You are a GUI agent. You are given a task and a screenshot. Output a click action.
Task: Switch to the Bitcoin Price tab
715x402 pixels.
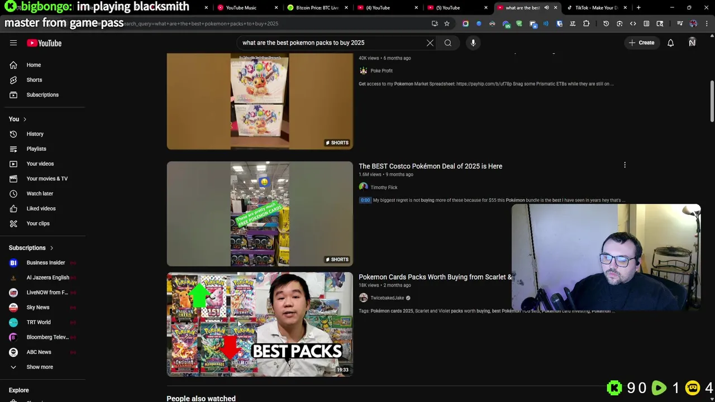coord(317,8)
